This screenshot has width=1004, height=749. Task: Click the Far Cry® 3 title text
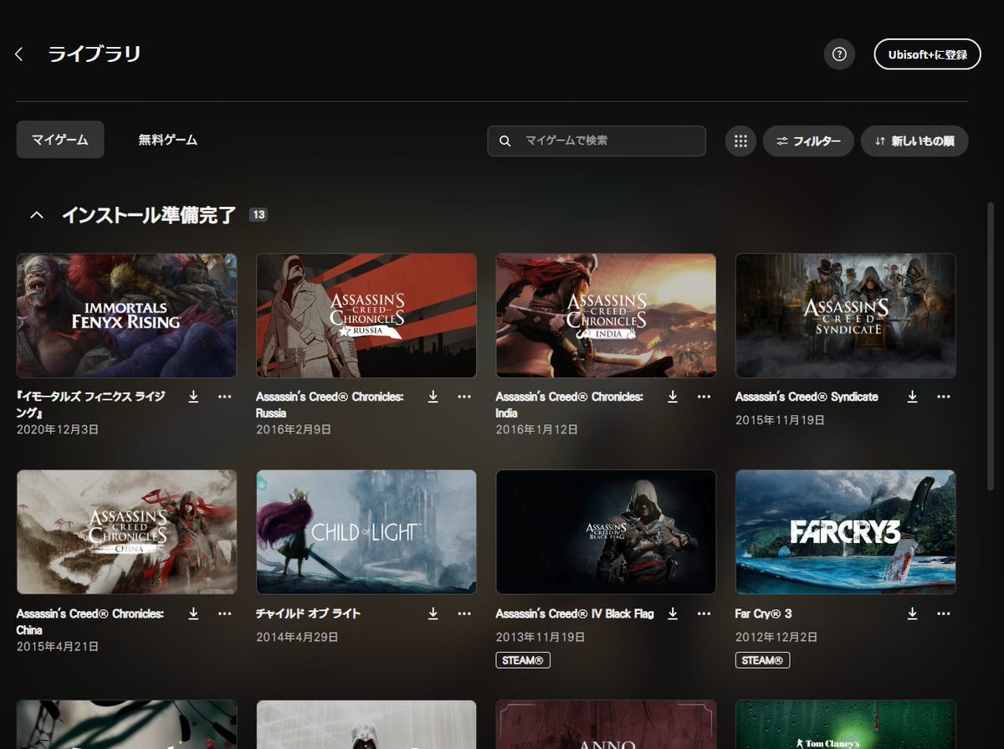(763, 613)
